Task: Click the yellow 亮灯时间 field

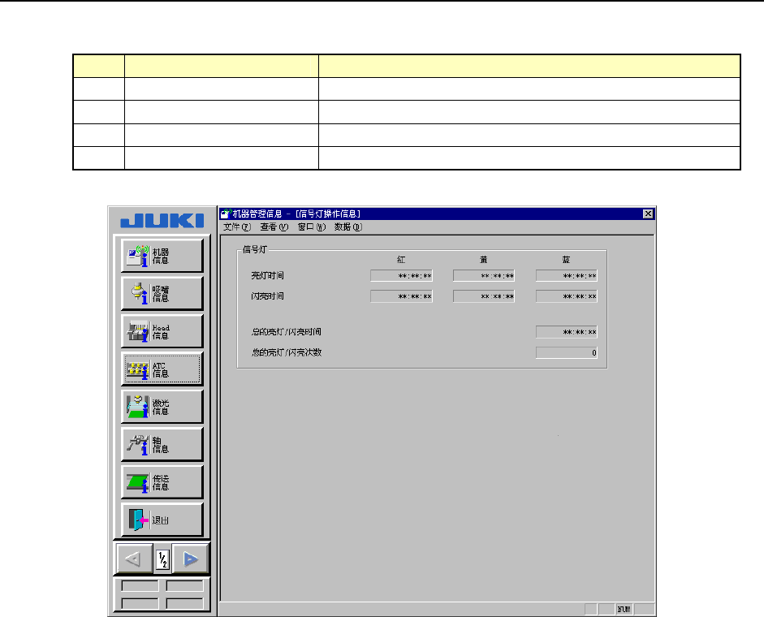Action: (484, 276)
